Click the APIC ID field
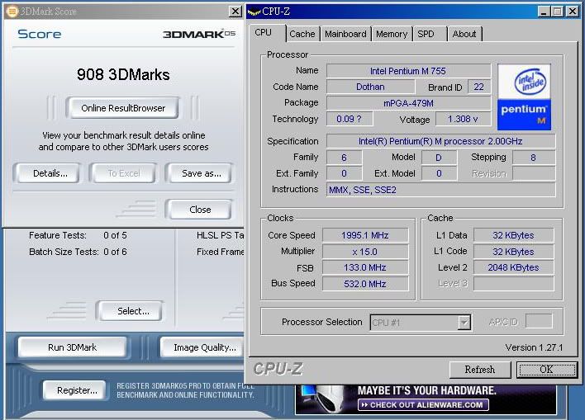The image size is (585, 420). pos(539,321)
